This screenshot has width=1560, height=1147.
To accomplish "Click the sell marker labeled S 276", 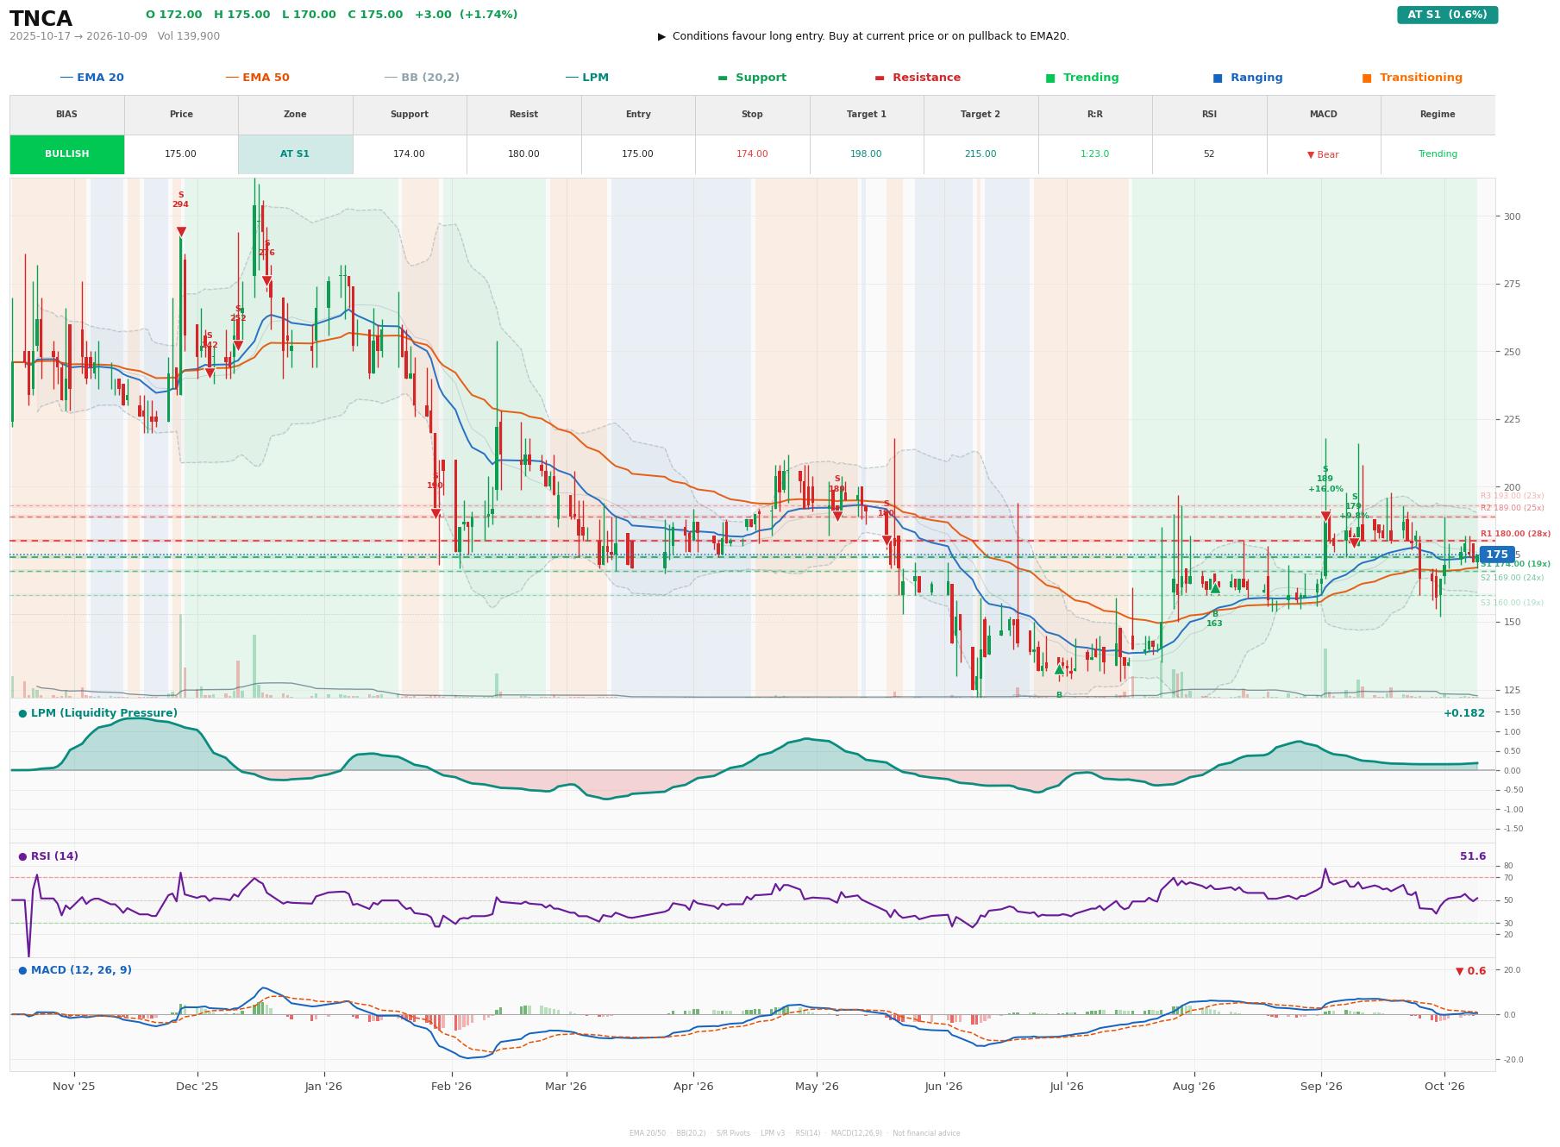I will tap(266, 280).
